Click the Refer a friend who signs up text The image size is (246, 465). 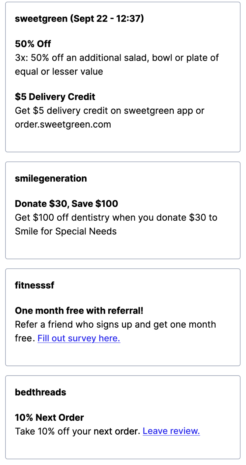115,324
